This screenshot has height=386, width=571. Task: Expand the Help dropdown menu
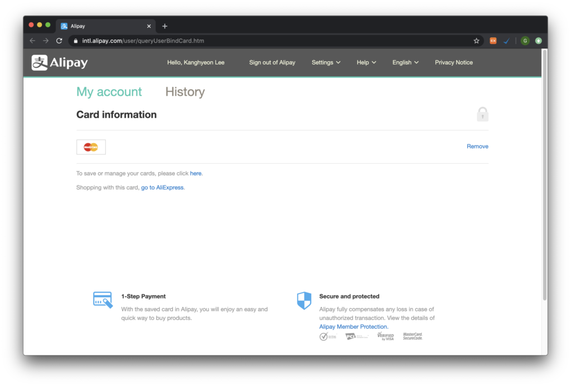[x=366, y=62]
